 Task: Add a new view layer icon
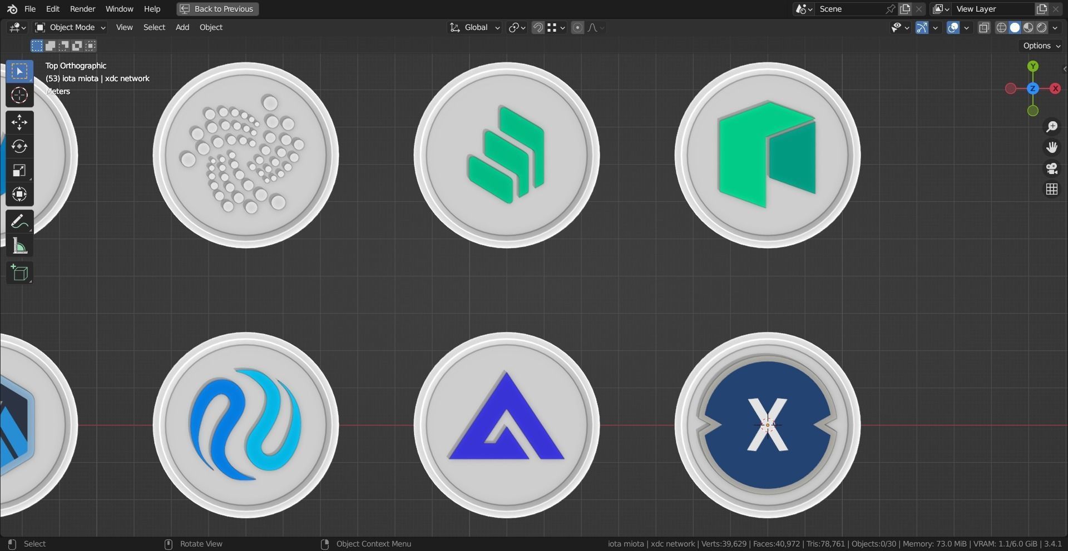[x=1041, y=9]
